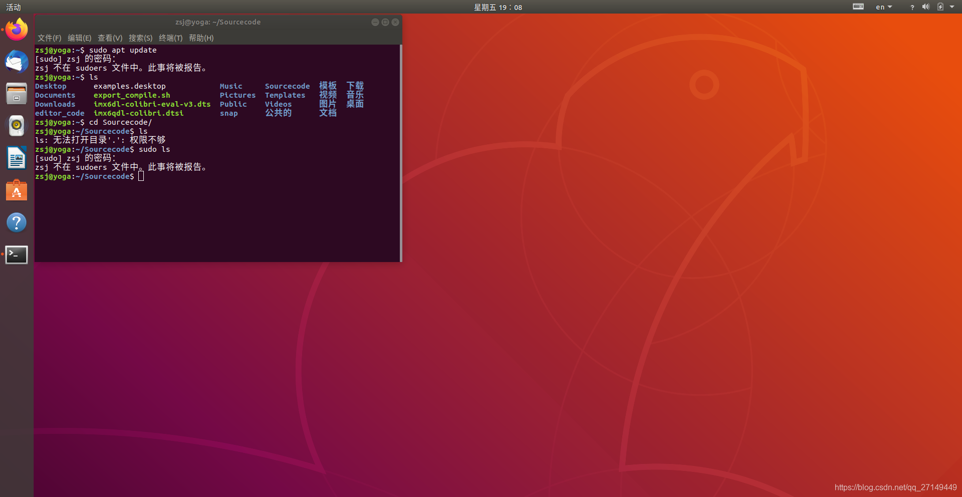Click the 桌面 directory entry
This screenshot has height=497, width=962.
click(355, 104)
